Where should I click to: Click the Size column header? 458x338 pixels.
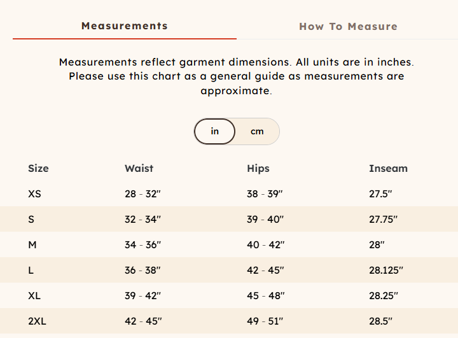(x=38, y=169)
